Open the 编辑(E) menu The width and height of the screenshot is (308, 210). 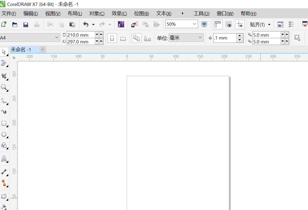(30, 14)
